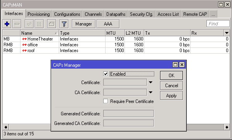Screen dimensions: 232x140
Task: Switch to the Interfaces tab
Action: [14, 13]
